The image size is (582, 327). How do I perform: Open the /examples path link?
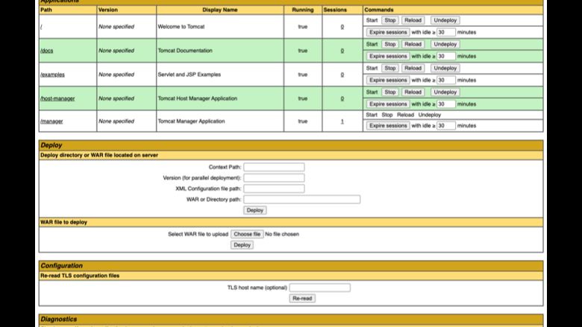(52, 74)
